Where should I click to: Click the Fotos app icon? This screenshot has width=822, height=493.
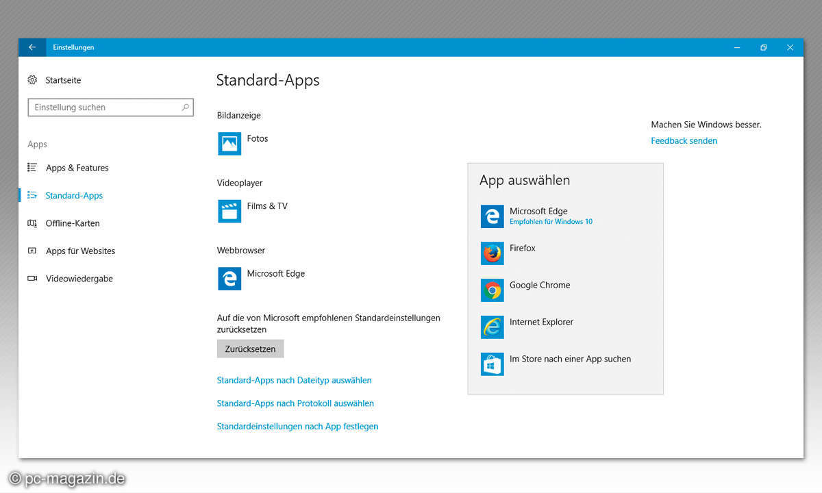pyautogui.click(x=229, y=144)
